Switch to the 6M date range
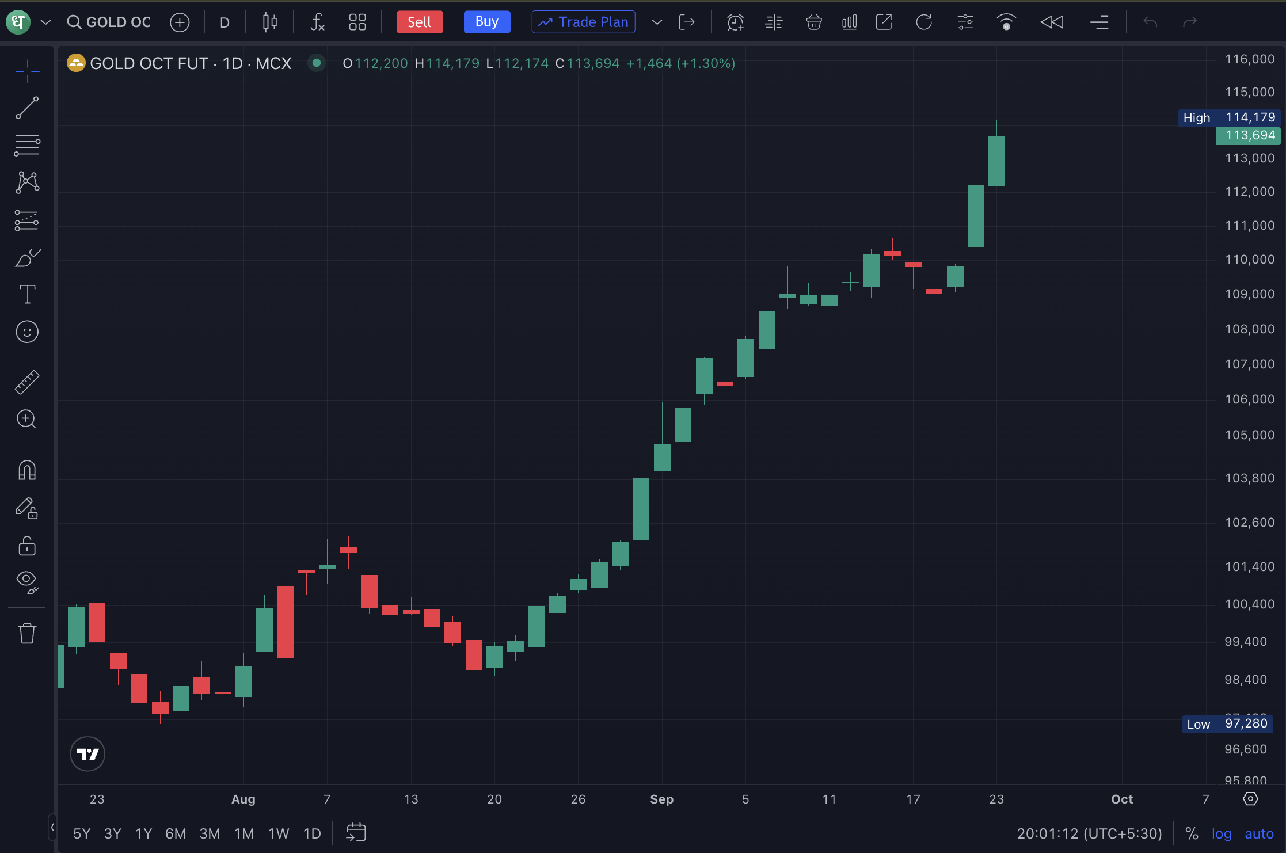Viewport: 1286px width, 853px height. click(x=175, y=833)
